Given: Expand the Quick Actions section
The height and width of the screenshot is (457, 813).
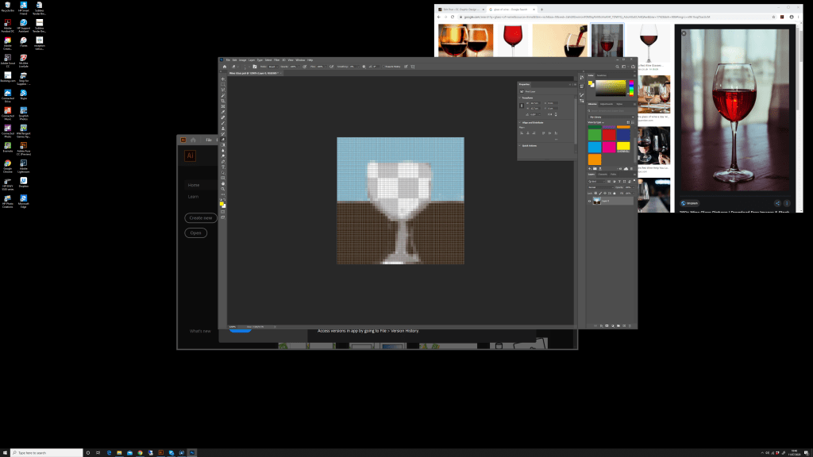Looking at the screenshot, I should click(x=520, y=145).
